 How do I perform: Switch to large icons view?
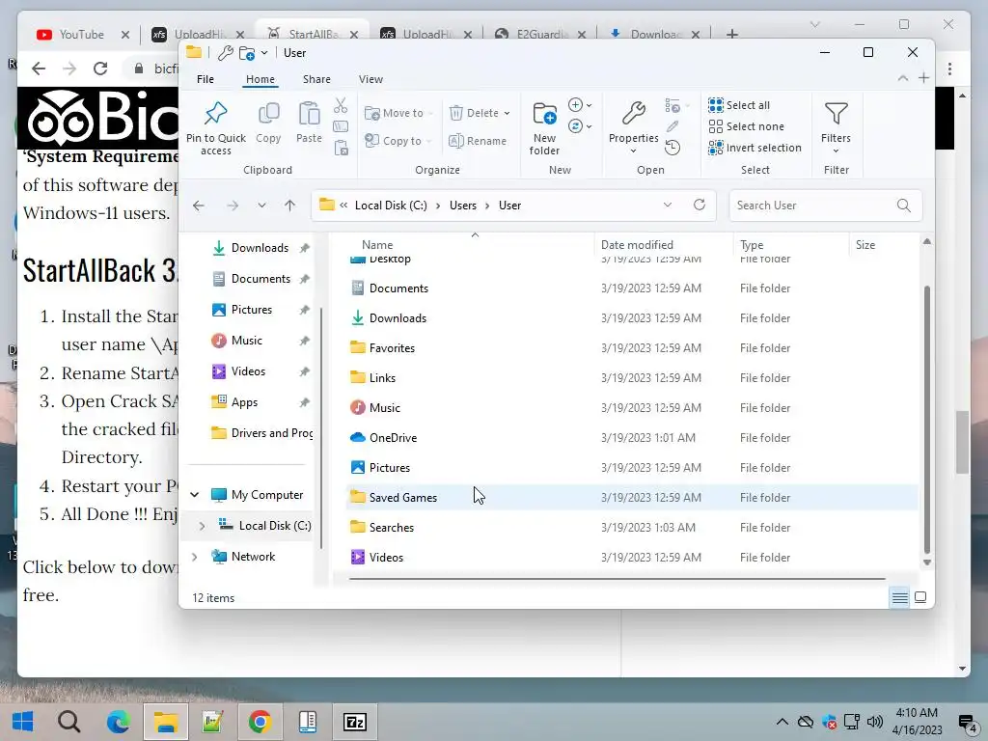(920, 597)
